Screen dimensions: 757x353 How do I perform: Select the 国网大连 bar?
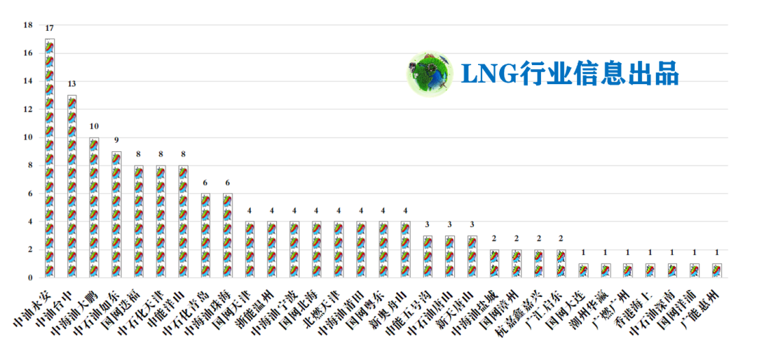tap(583, 270)
